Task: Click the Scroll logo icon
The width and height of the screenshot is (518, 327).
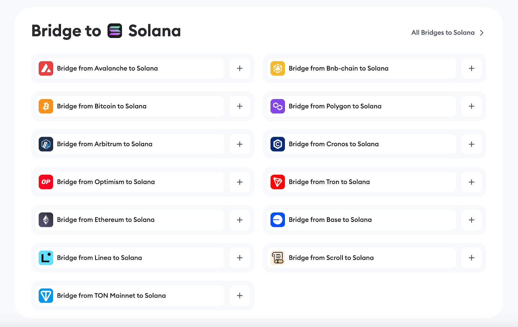Action: (278, 258)
